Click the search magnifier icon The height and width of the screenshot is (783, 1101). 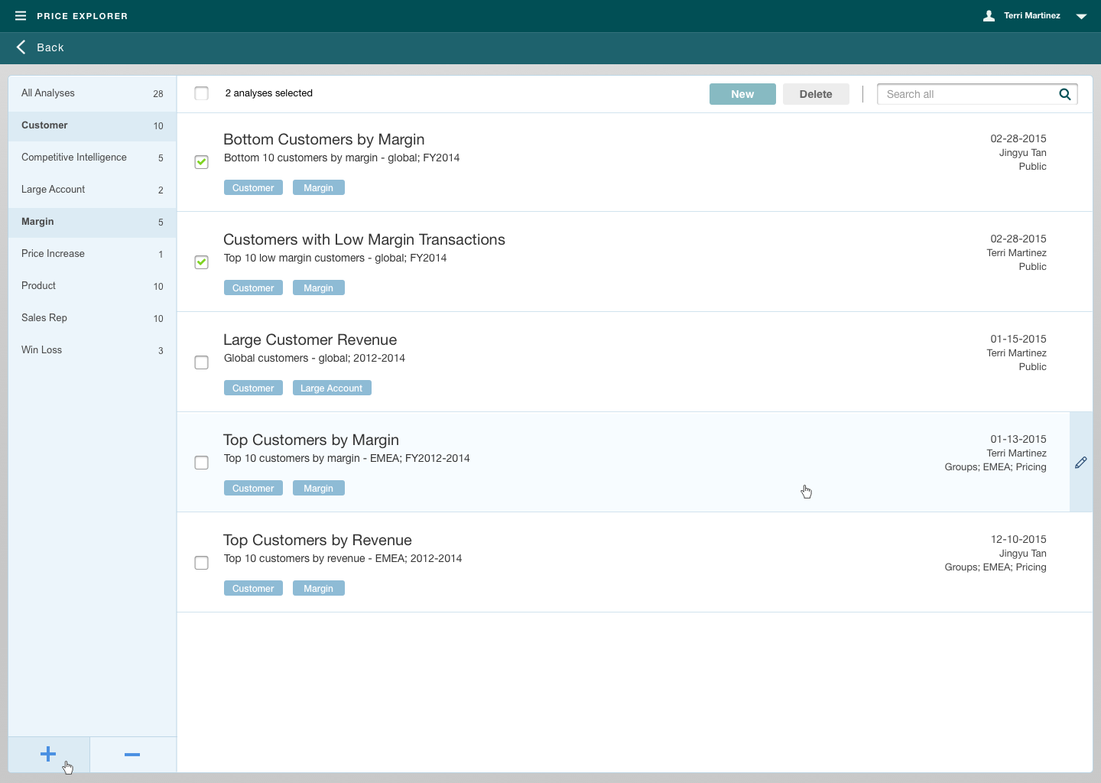1064,94
